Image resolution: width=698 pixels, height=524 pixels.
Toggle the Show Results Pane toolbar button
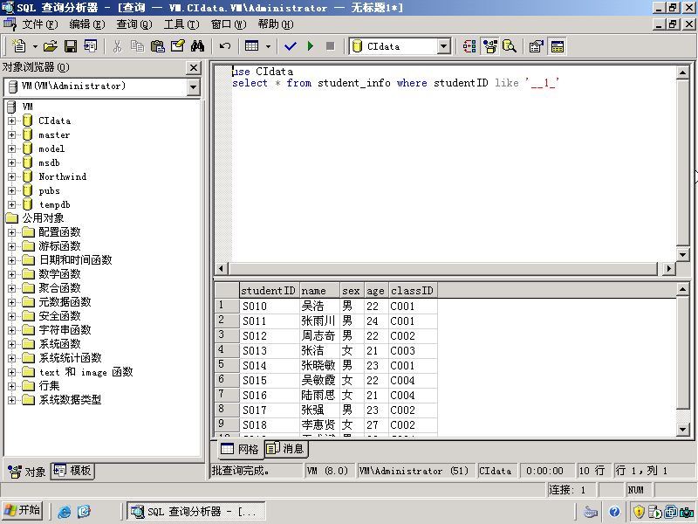[x=557, y=46]
